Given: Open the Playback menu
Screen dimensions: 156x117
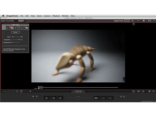Looking at the screenshot, I should (56, 16).
